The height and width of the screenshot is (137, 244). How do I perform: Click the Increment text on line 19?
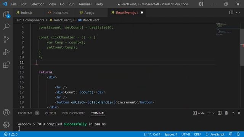(127, 102)
